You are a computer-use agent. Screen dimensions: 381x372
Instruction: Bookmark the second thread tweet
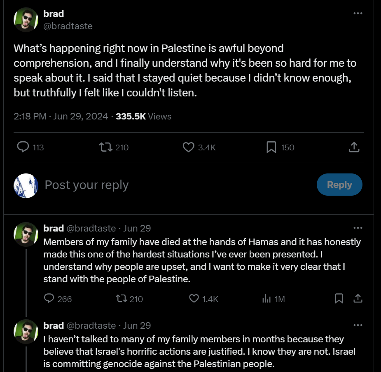(339, 298)
